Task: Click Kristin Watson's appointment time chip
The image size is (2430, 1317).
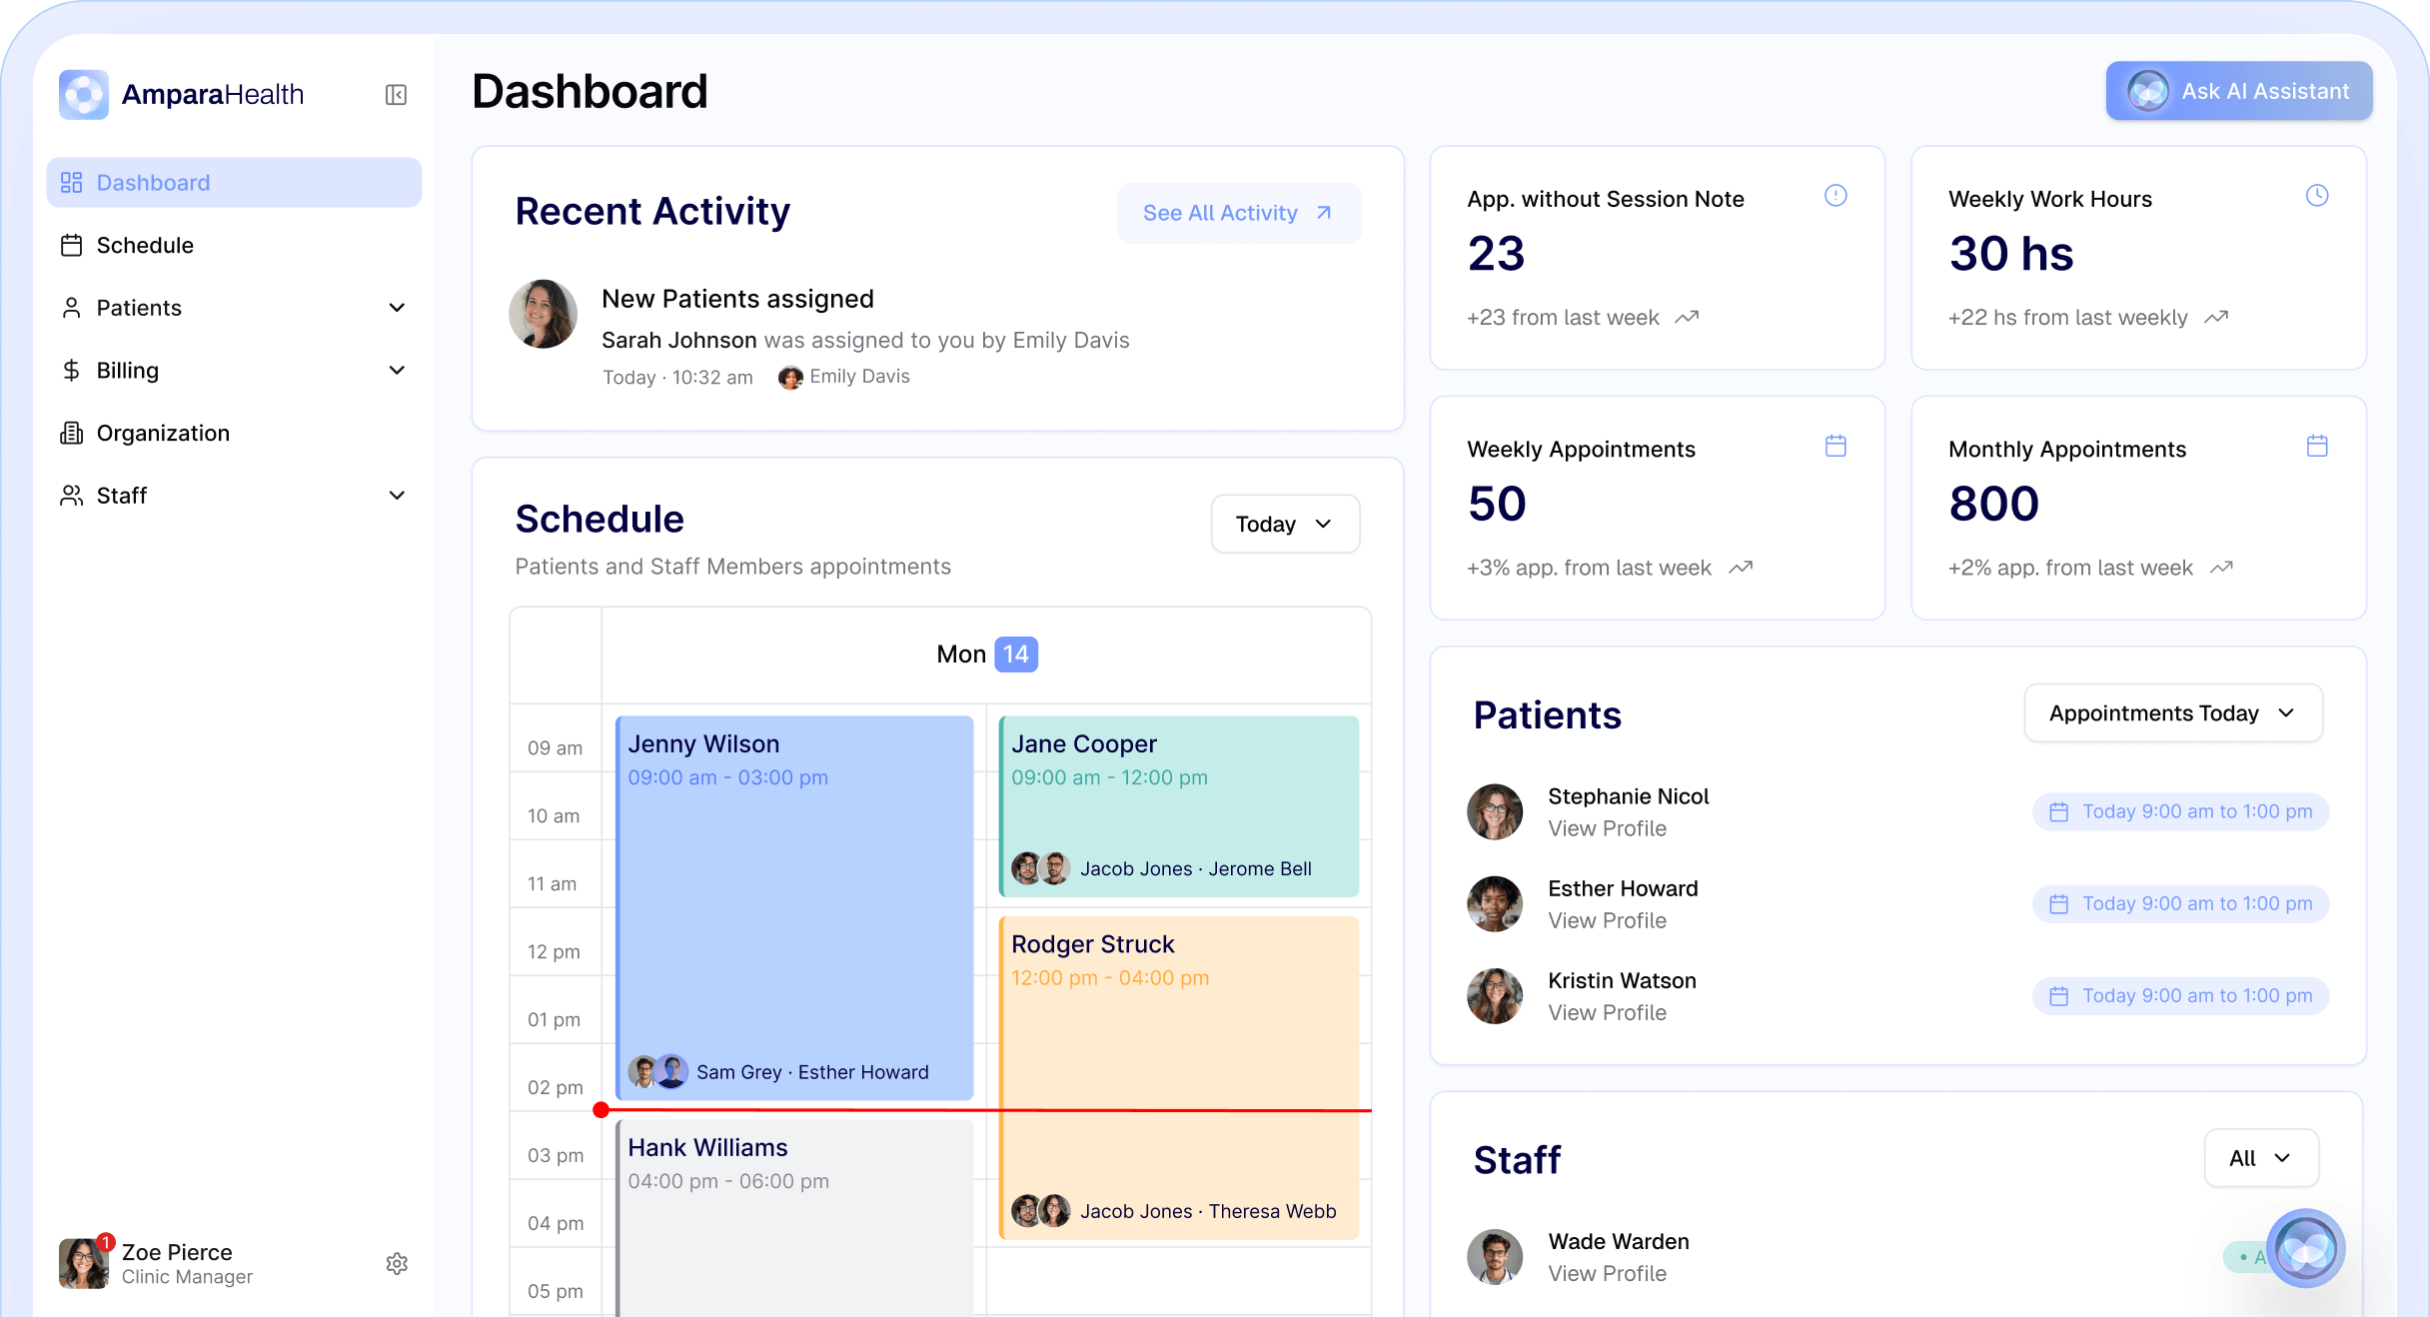Action: [x=2180, y=996]
